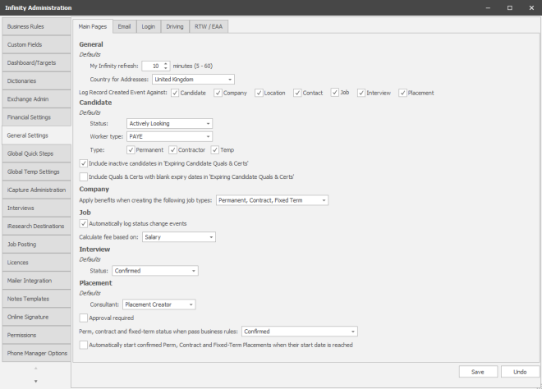Click the Save button
Image resolution: width=542 pixels, height=389 pixels.
(477, 372)
